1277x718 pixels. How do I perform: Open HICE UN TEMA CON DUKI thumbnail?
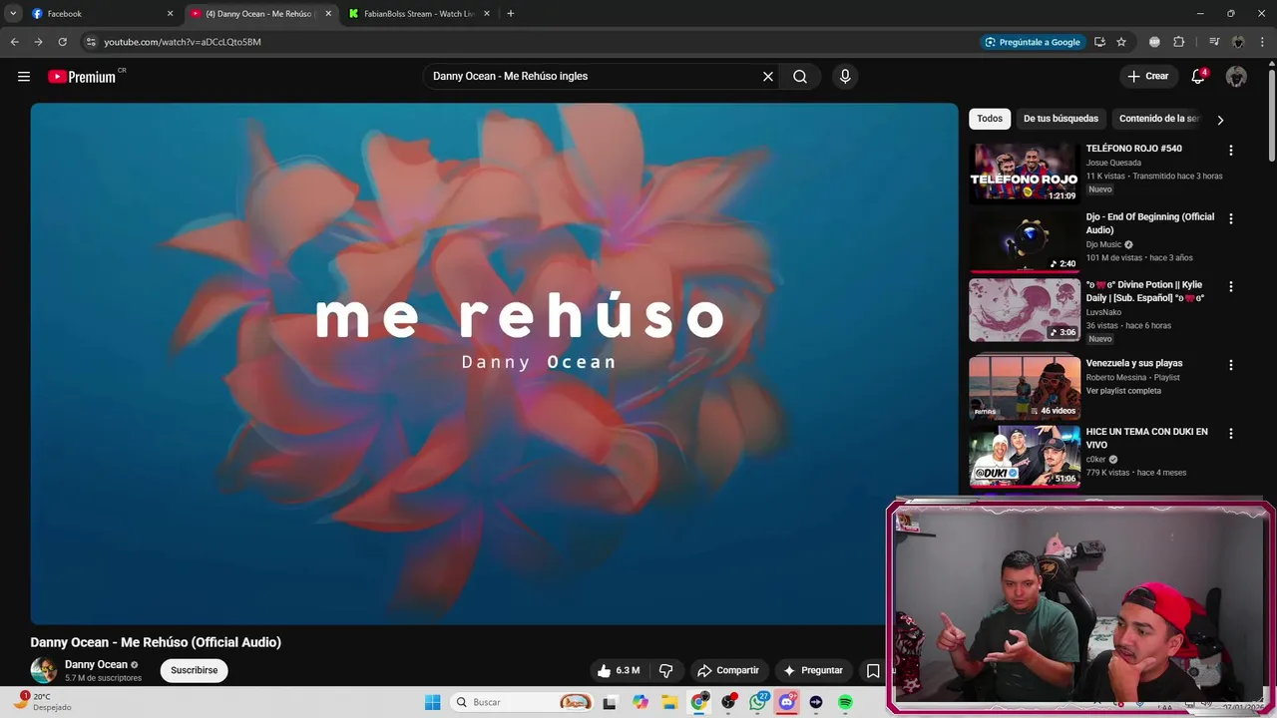(1024, 456)
